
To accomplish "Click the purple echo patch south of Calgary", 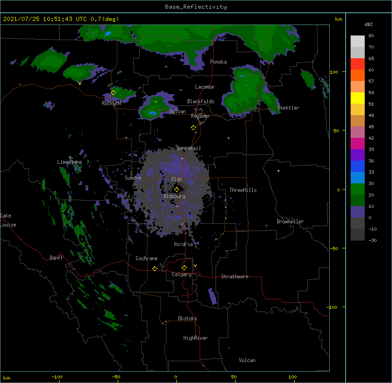I will (212, 296).
